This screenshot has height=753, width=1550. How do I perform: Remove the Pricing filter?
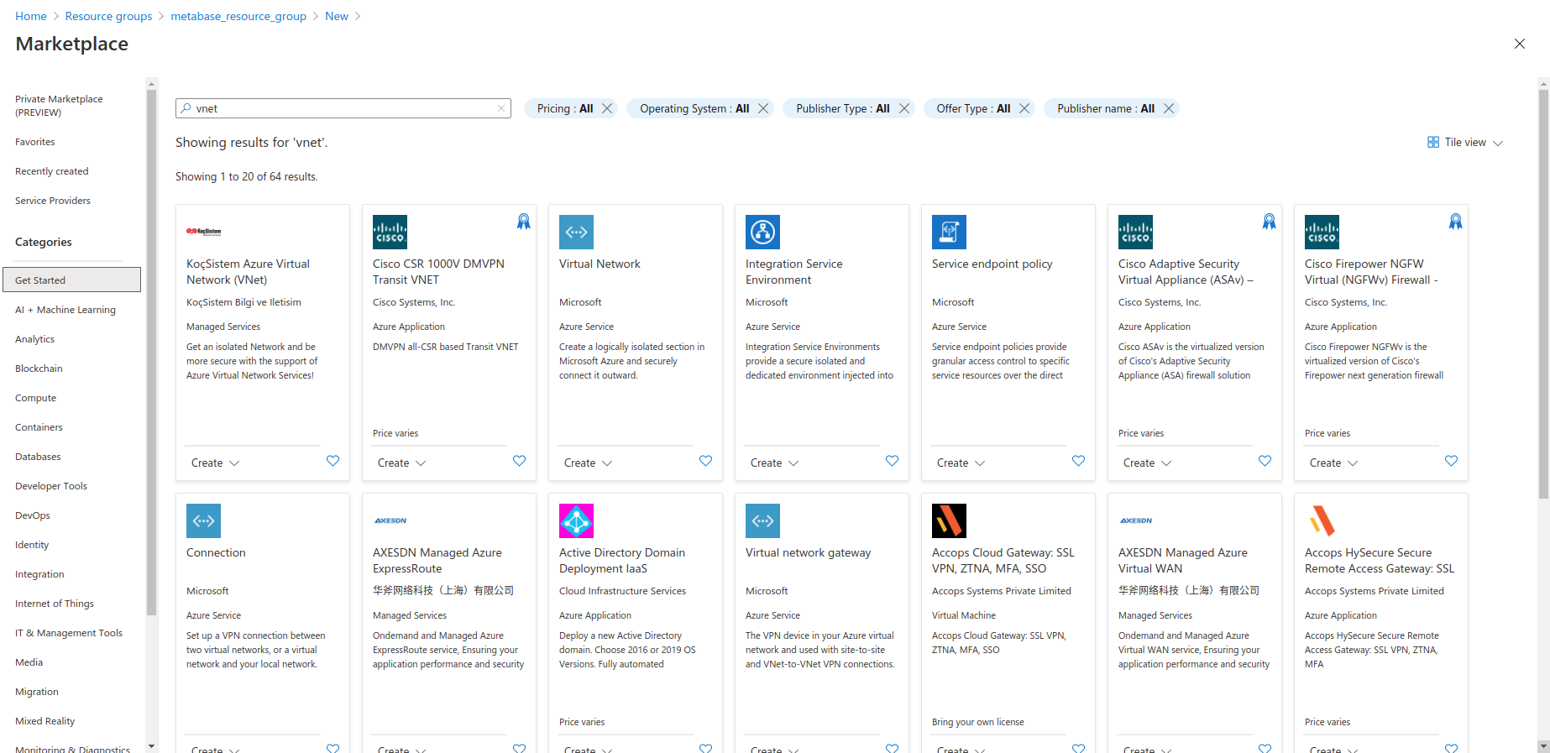tap(607, 108)
